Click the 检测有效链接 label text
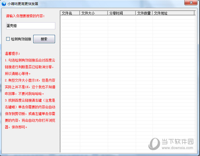200x156 pixels. [x=21, y=39]
